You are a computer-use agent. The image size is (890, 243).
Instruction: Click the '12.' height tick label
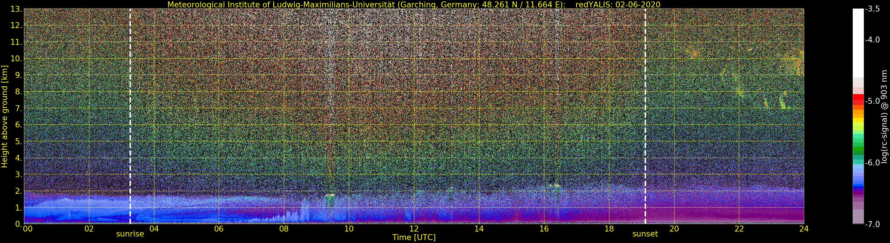[16, 25]
